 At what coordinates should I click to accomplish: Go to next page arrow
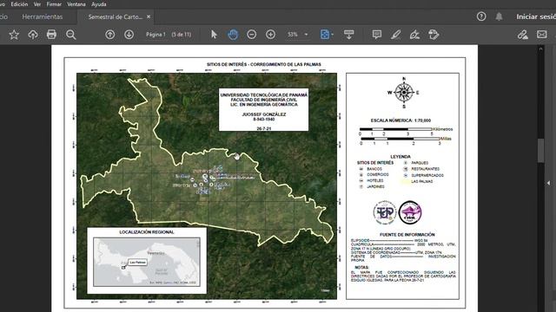[129, 35]
